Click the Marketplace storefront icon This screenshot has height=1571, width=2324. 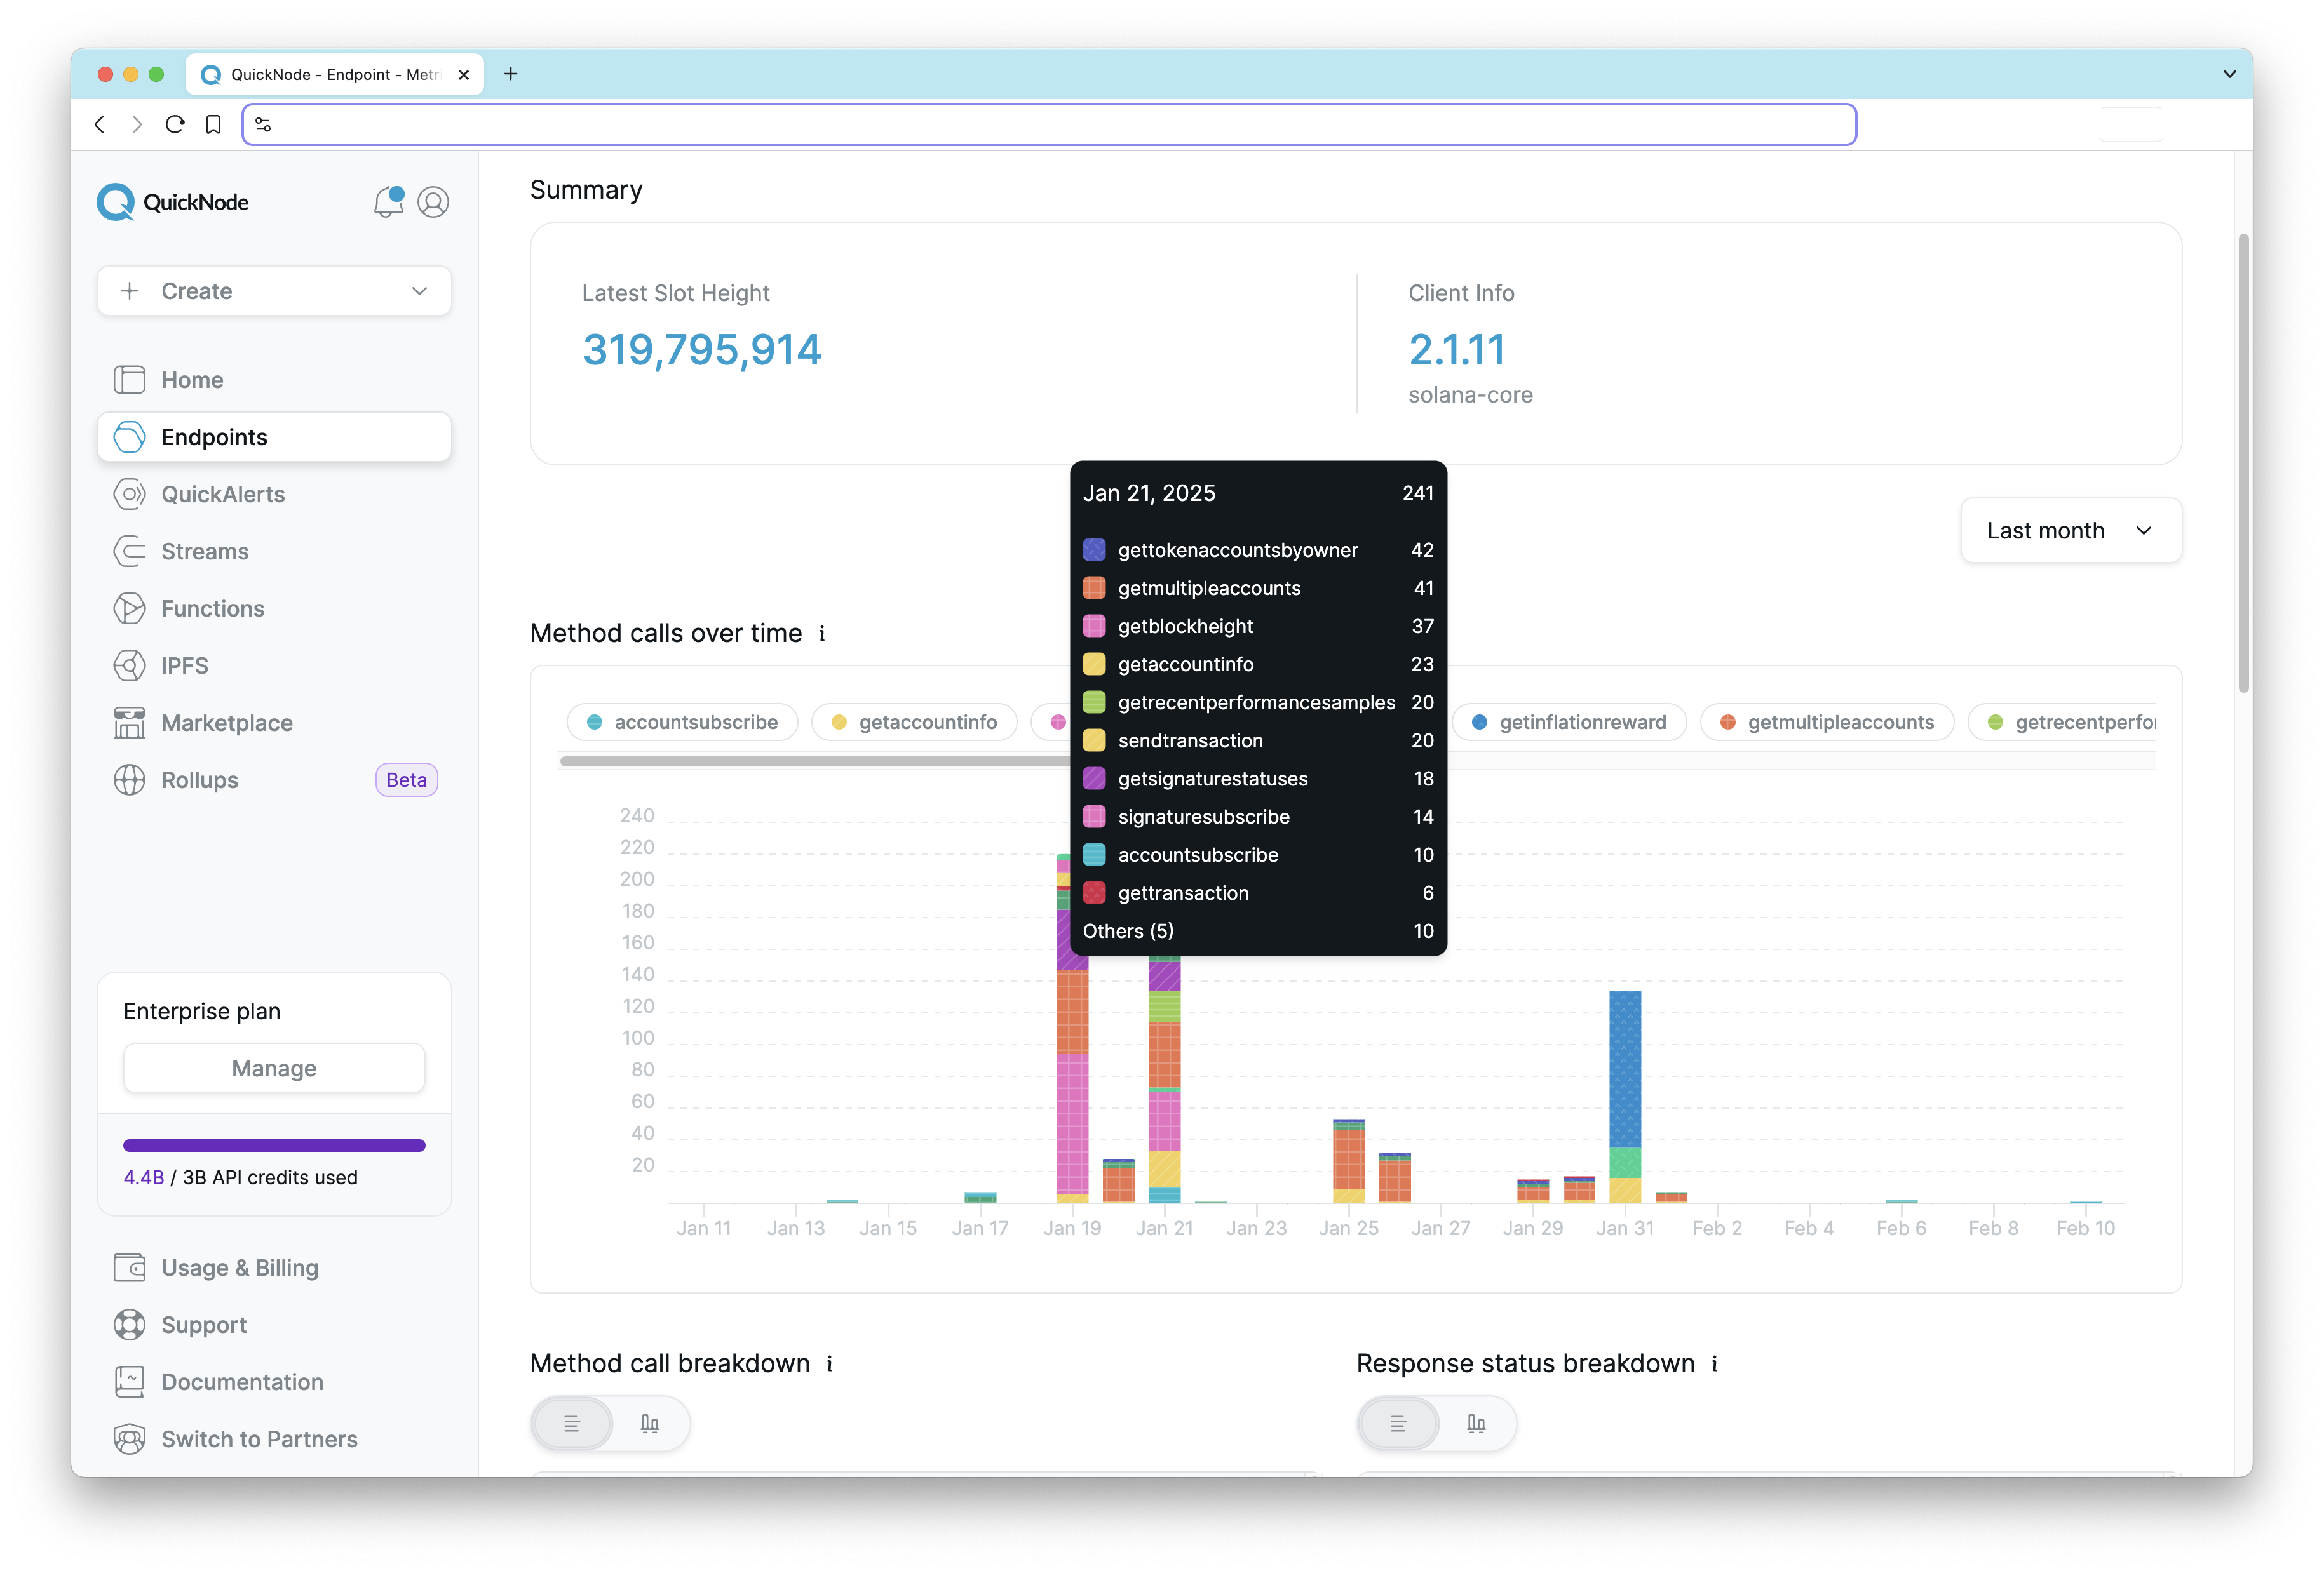point(129,723)
